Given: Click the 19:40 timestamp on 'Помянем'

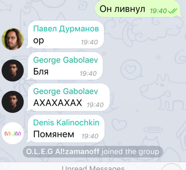Looking at the screenshot, I should point(90,136).
